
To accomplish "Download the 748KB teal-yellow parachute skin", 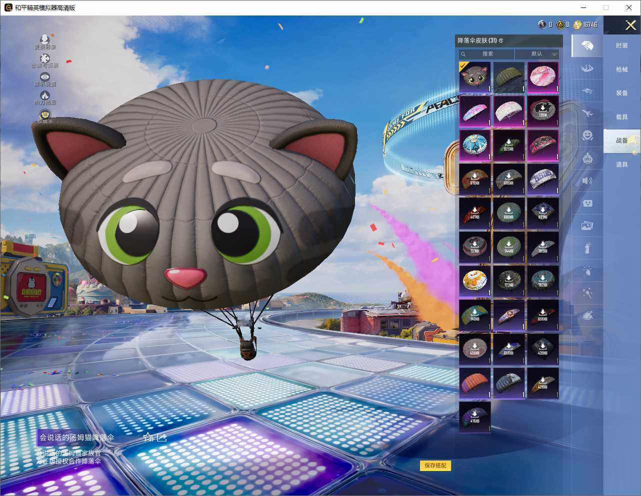I will [x=475, y=315].
